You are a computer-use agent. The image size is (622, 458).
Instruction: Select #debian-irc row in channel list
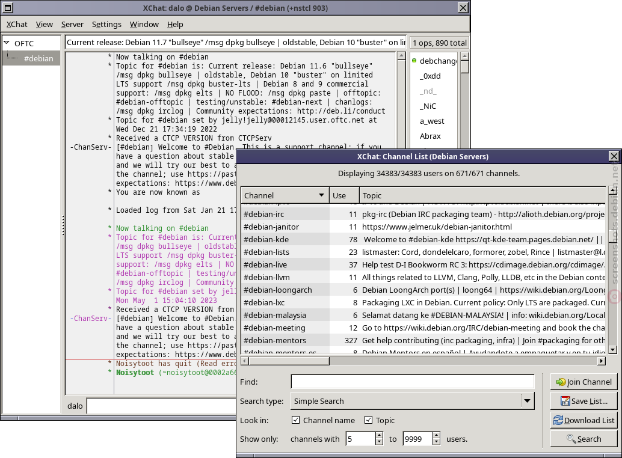[423, 215]
